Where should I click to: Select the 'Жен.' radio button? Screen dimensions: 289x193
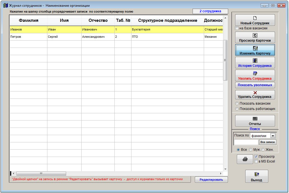point(263,150)
